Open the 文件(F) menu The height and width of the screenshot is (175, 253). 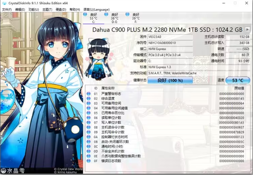pyautogui.click(x=7, y=10)
